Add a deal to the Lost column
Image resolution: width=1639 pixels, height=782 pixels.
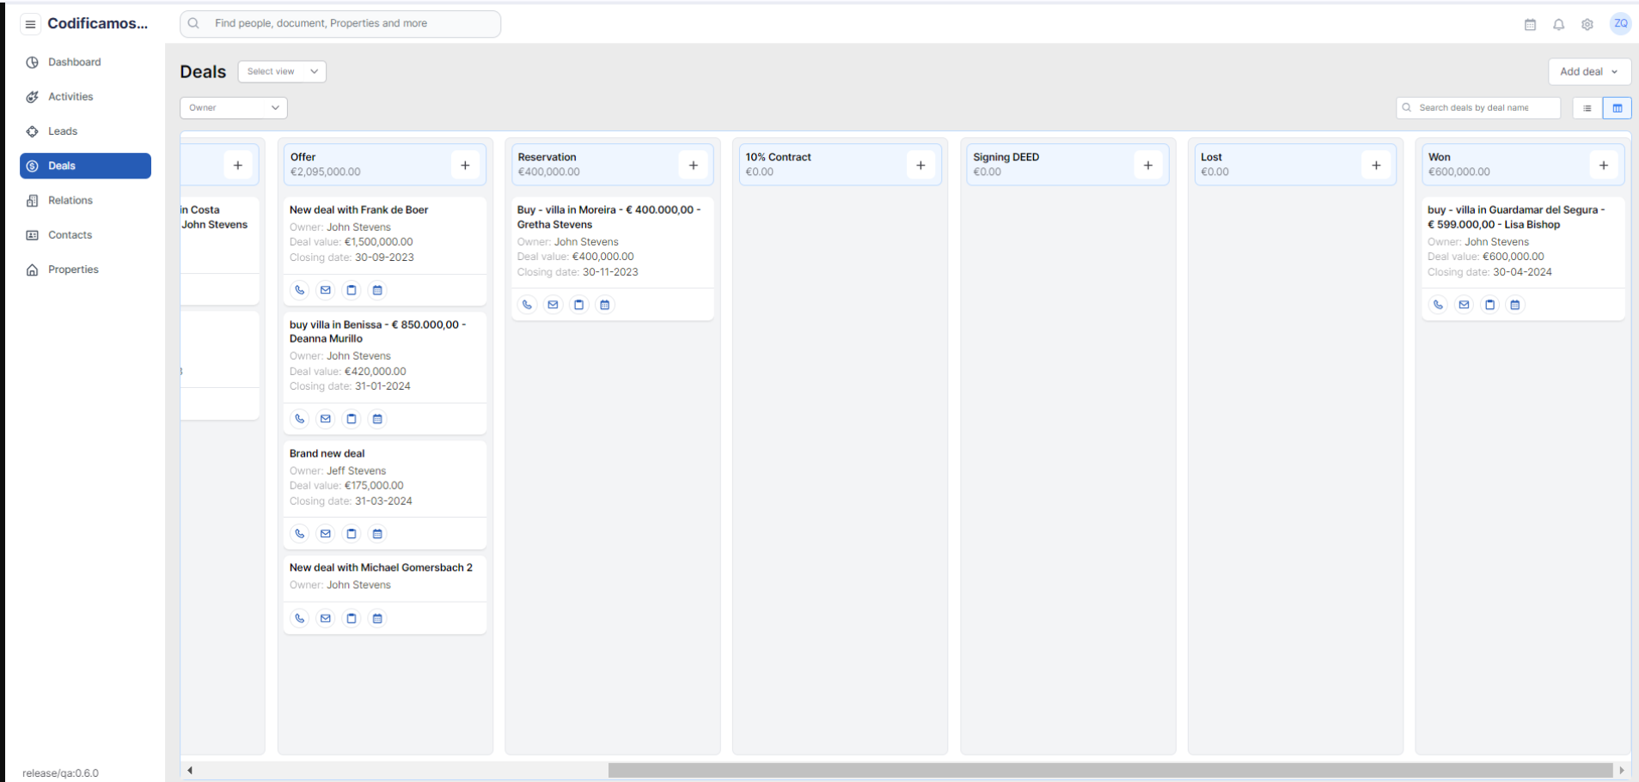coord(1375,165)
